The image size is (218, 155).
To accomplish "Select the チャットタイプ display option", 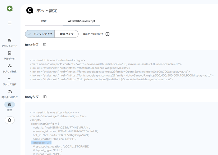I will click(x=40, y=34).
